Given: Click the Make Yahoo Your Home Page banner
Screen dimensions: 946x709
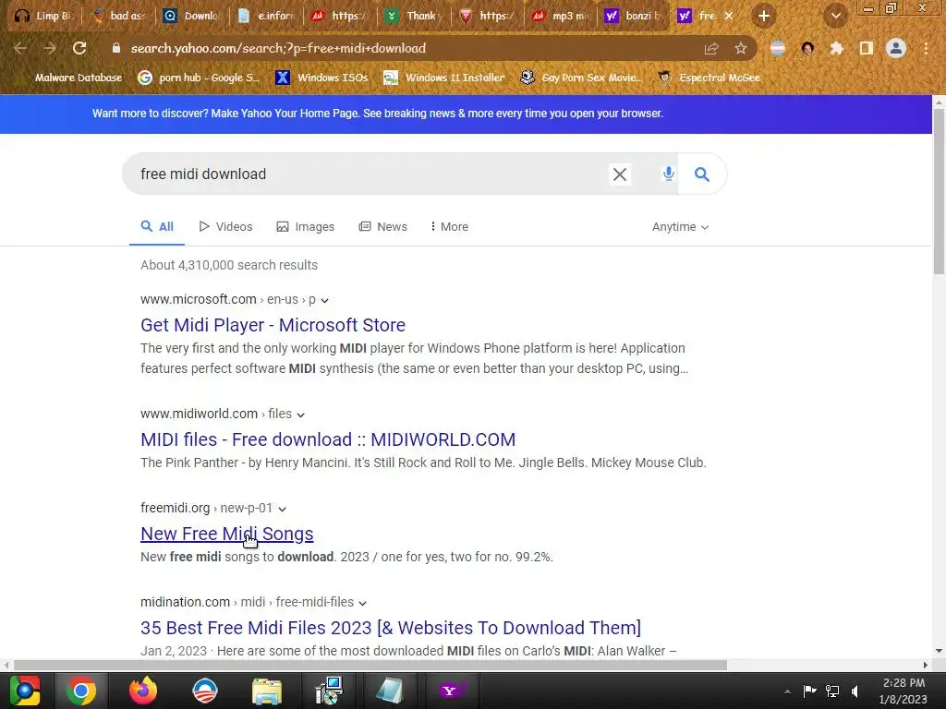Looking at the screenshot, I should (377, 114).
